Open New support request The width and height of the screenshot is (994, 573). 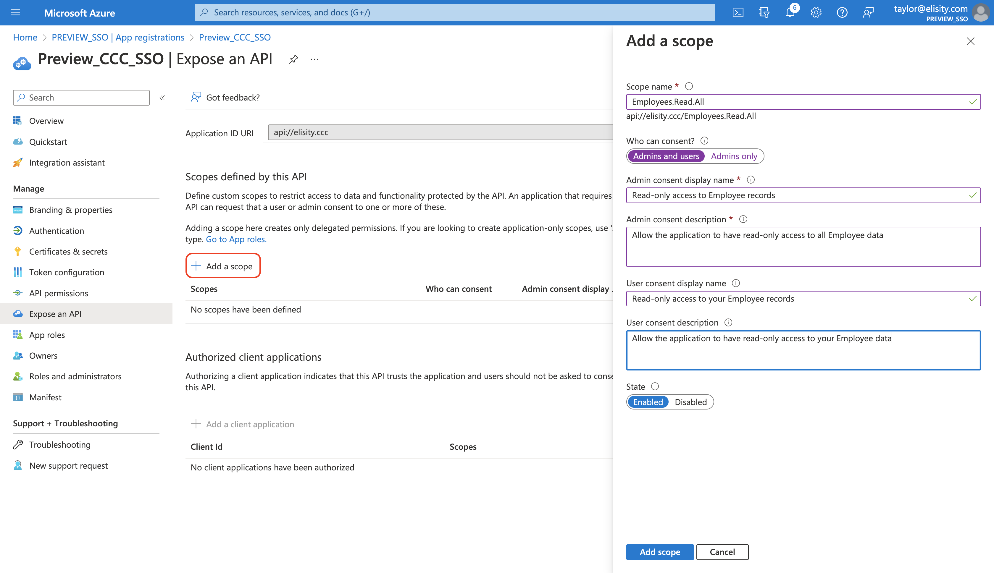[x=69, y=466]
